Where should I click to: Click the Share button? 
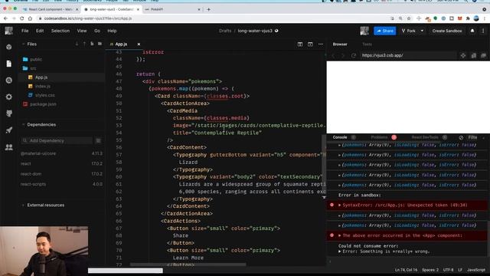(385, 31)
